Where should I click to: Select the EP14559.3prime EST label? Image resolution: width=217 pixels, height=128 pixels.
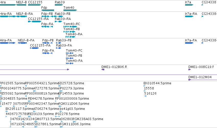pos(71,94)
